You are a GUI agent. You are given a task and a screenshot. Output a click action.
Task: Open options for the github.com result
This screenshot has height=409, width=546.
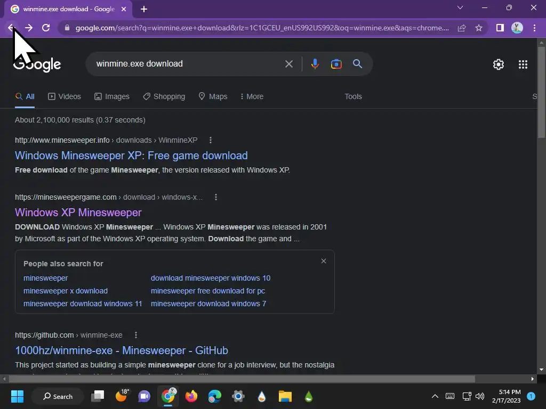pos(136,335)
